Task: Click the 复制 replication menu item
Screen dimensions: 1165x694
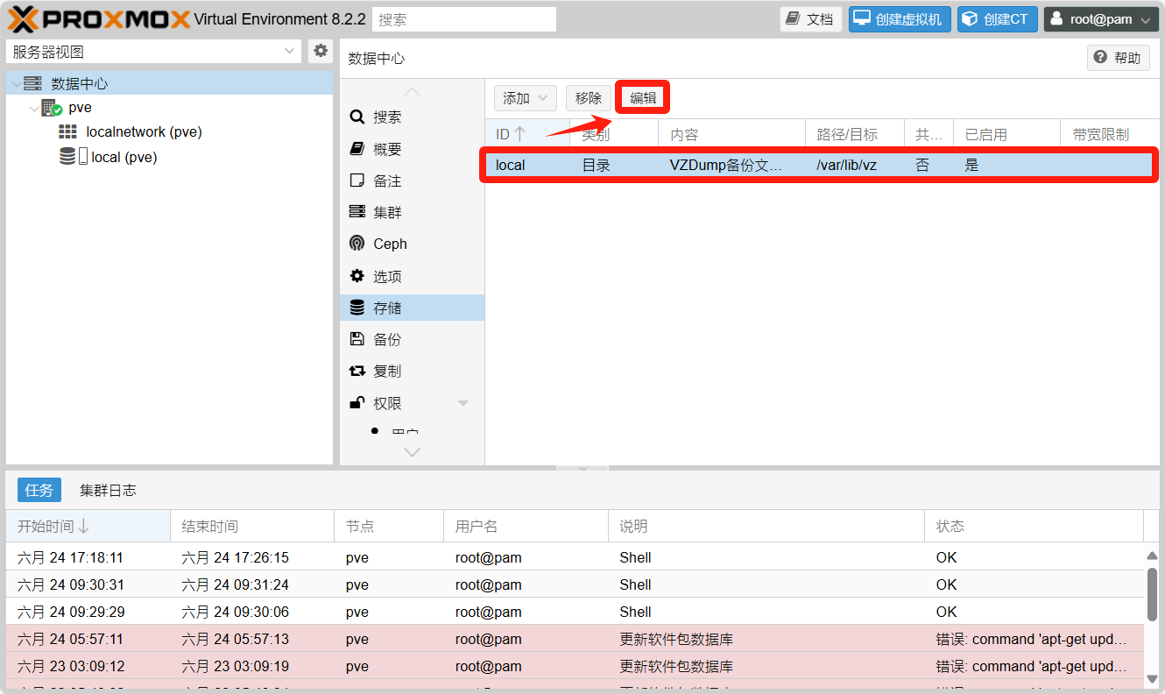Action: [x=386, y=371]
